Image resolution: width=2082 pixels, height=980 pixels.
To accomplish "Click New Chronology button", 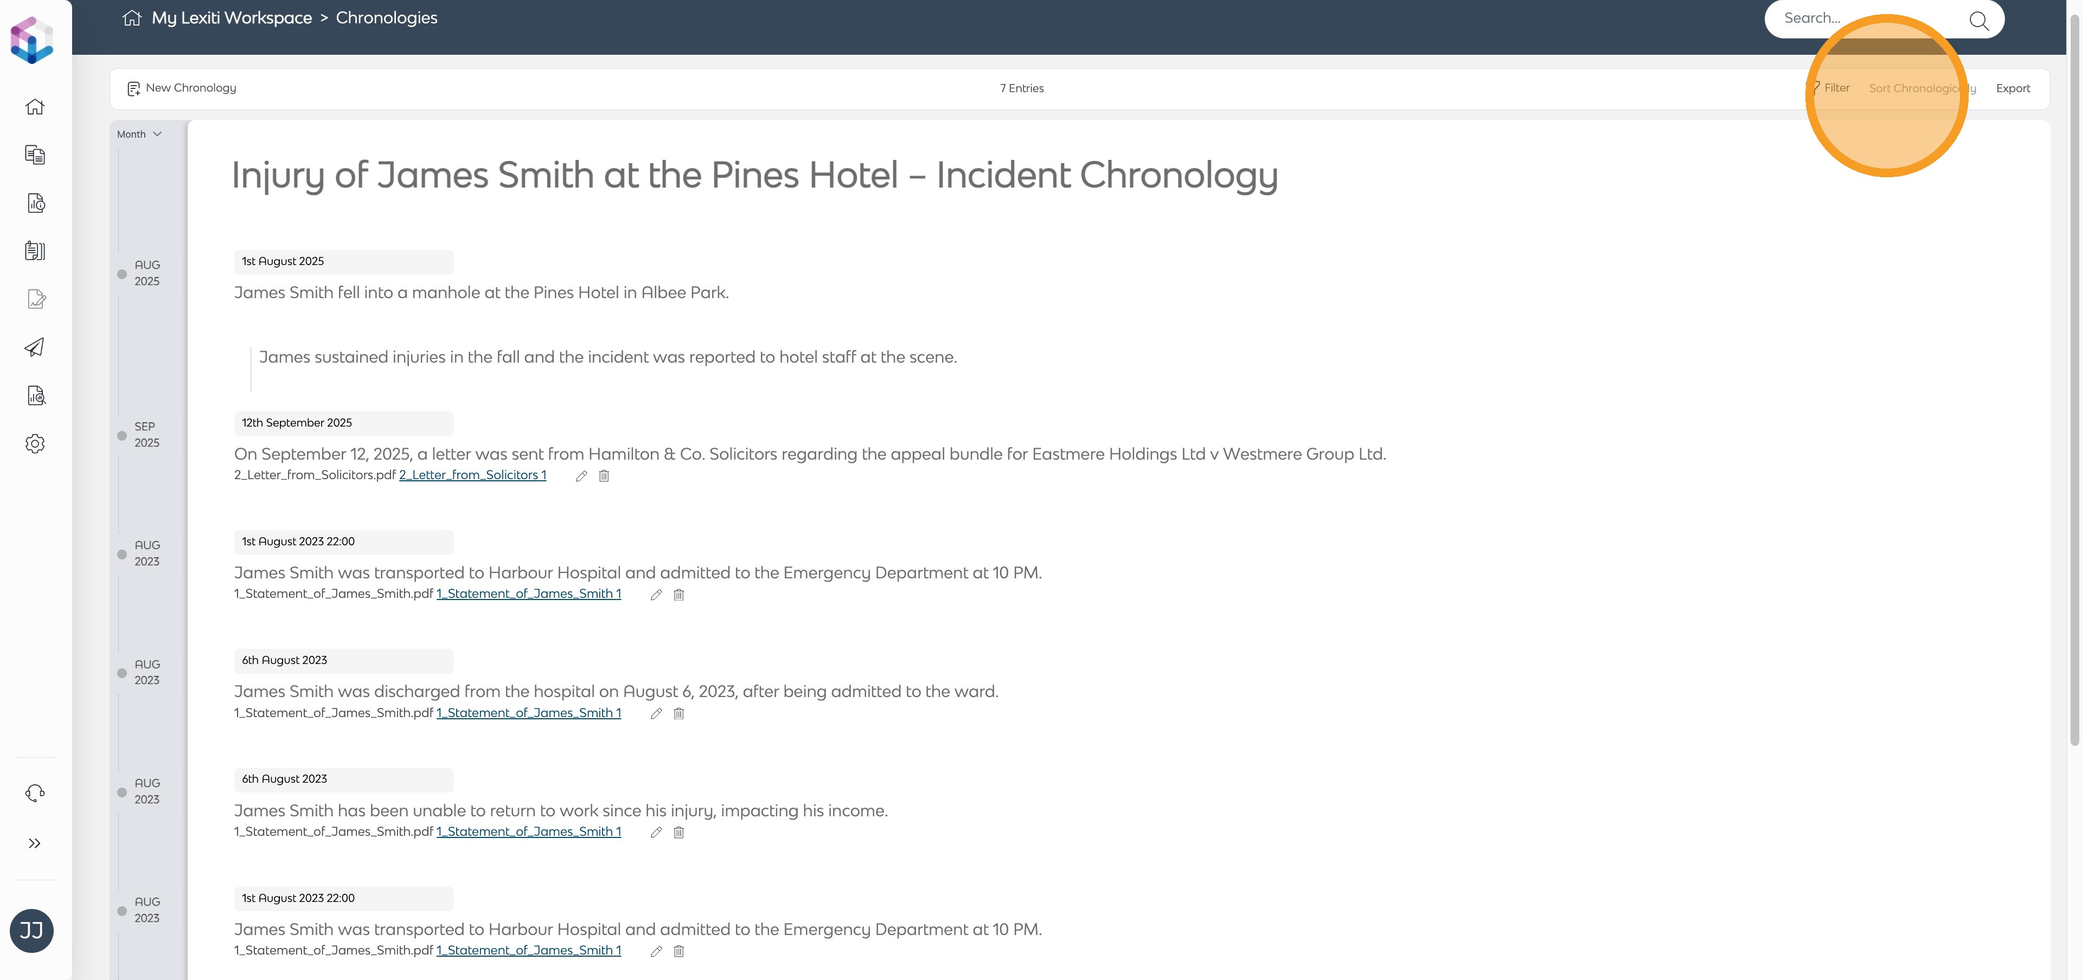I will point(182,88).
